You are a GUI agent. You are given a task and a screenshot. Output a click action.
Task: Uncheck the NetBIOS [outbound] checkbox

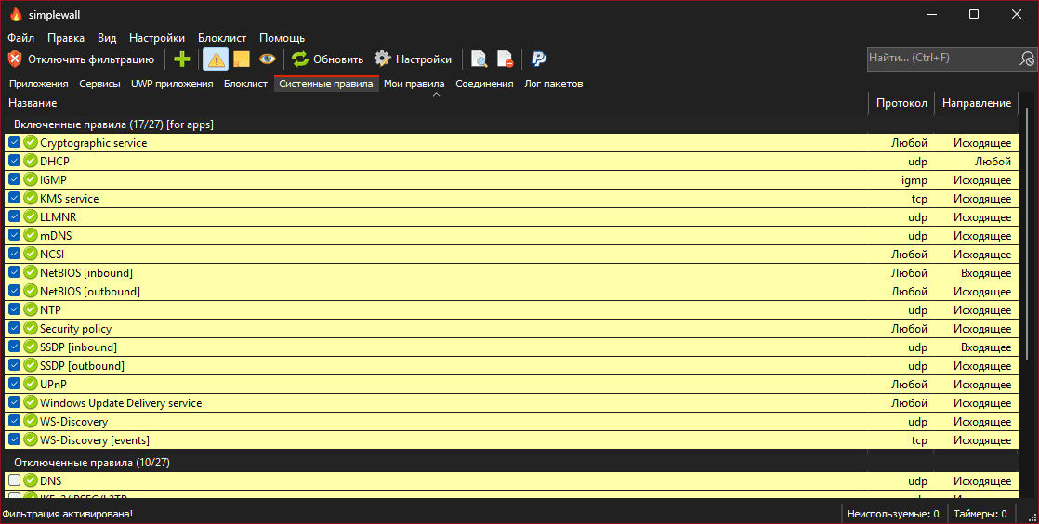click(14, 291)
